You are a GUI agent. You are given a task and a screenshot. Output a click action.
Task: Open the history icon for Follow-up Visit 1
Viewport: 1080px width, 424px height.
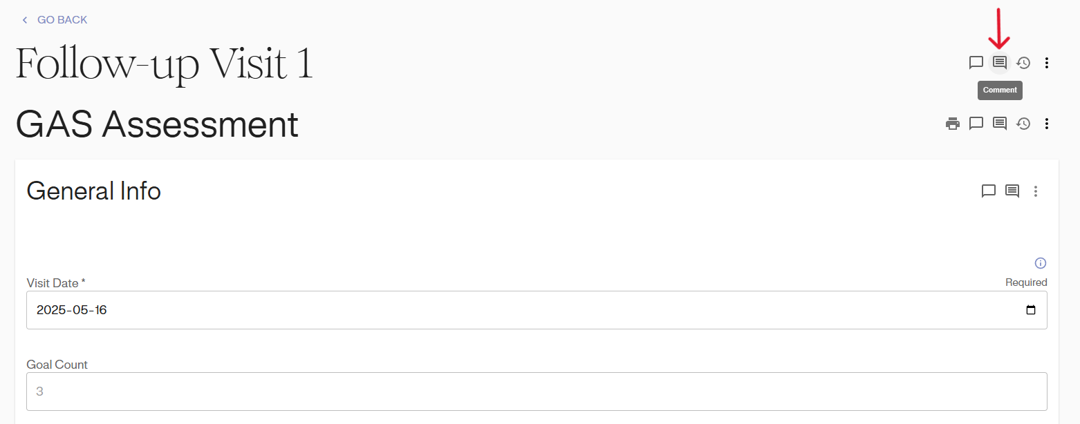1023,63
